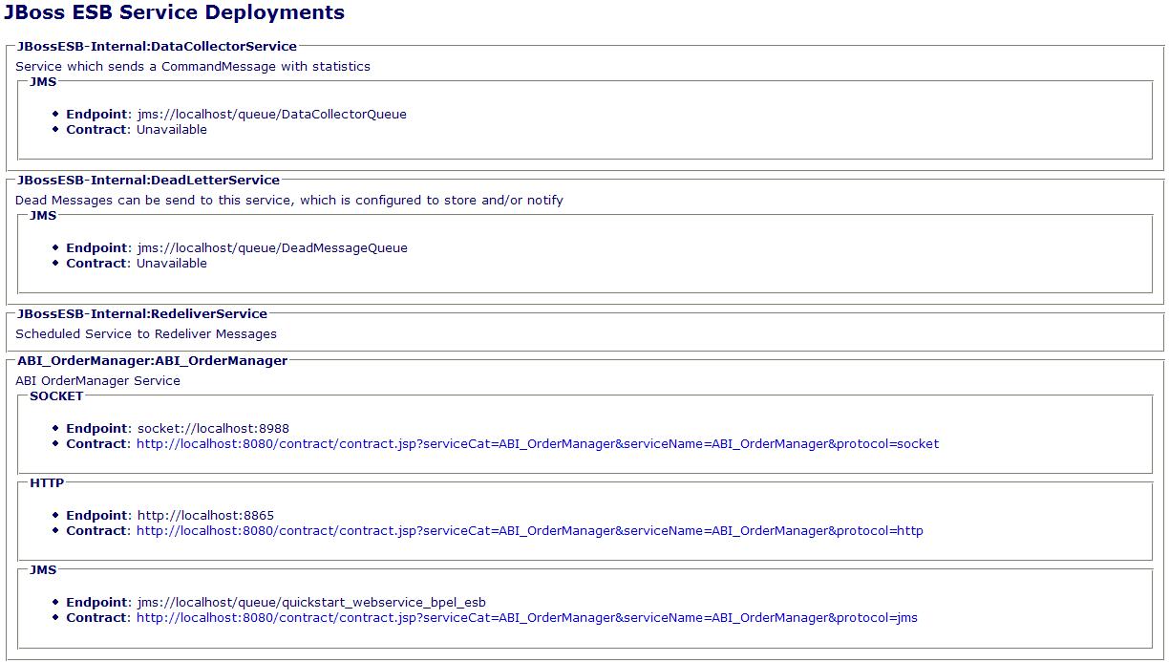Open the HTTP protocol contract link
Viewport: 1169px width, 662px height.
529,531
